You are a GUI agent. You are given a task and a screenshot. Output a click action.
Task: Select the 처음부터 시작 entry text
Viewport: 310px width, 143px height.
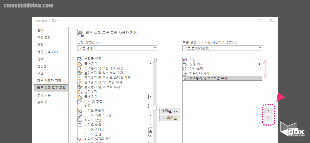[x=199, y=74]
